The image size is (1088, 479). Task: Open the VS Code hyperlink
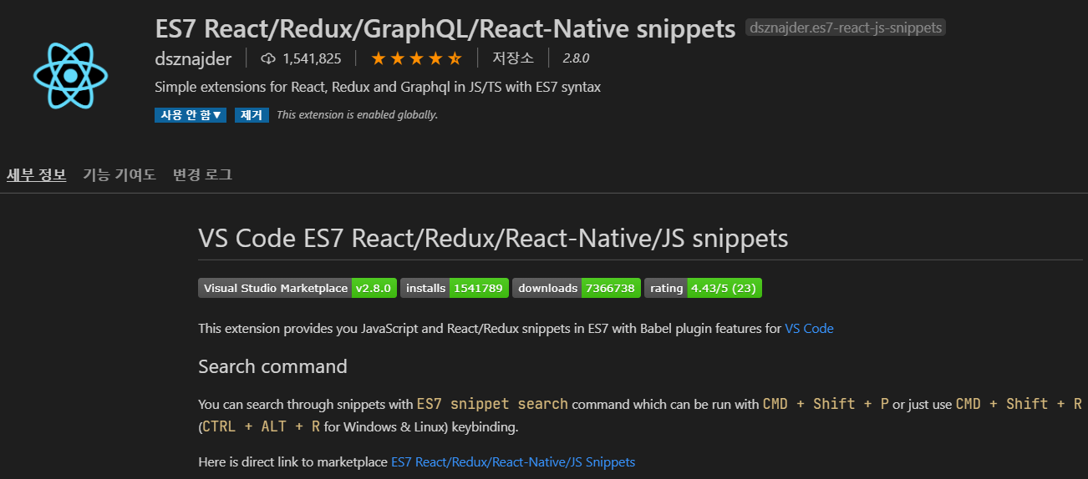pyautogui.click(x=809, y=328)
